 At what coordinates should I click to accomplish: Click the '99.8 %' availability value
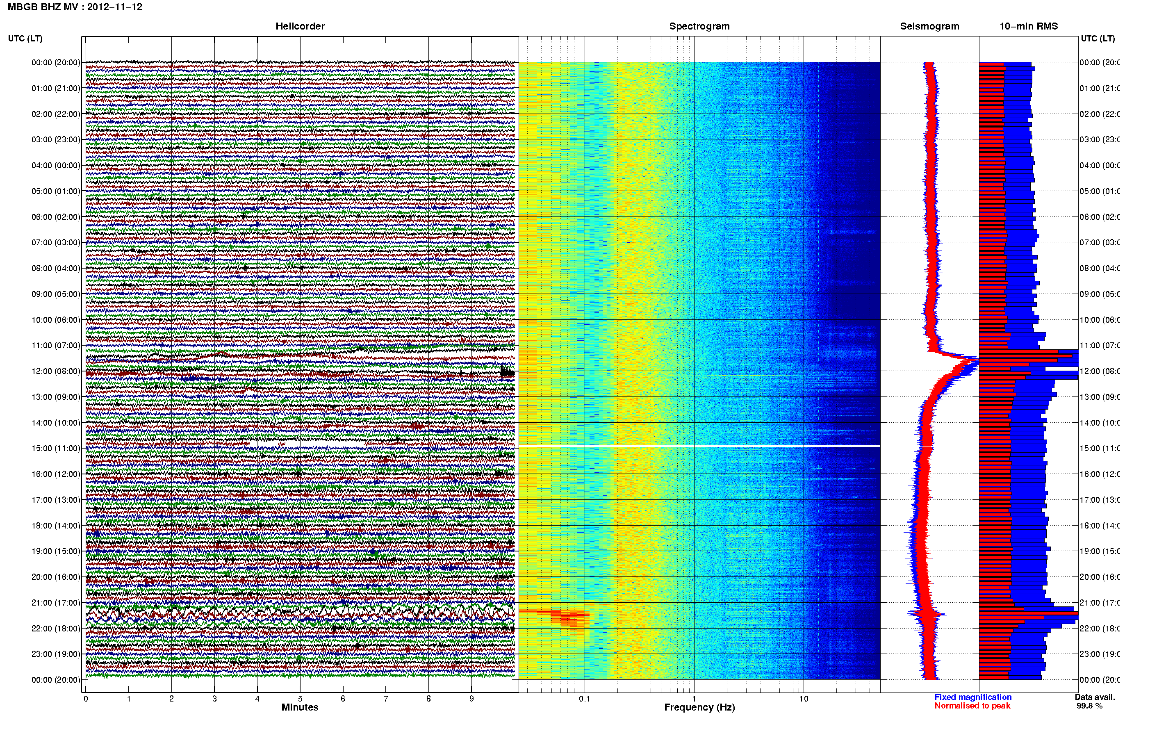tap(1089, 706)
